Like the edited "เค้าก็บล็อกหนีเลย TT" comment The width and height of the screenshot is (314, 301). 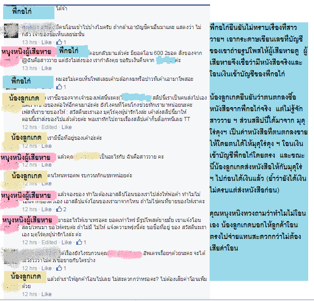(66, 127)
